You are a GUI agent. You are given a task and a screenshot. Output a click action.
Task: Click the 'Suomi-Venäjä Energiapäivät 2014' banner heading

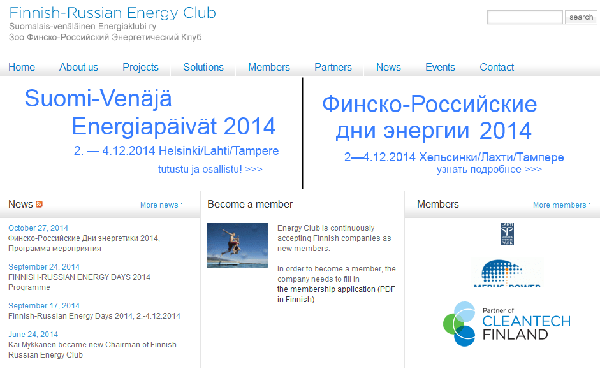coord(150,112)
